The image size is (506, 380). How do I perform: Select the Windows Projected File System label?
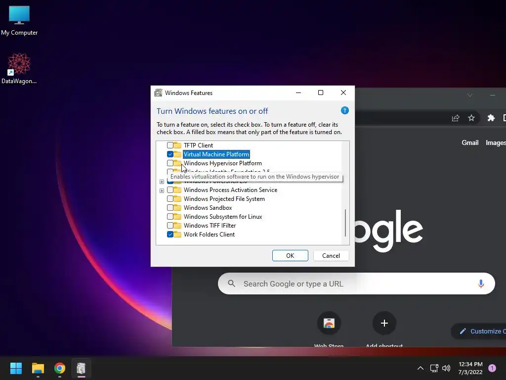(x=224, y=199)
